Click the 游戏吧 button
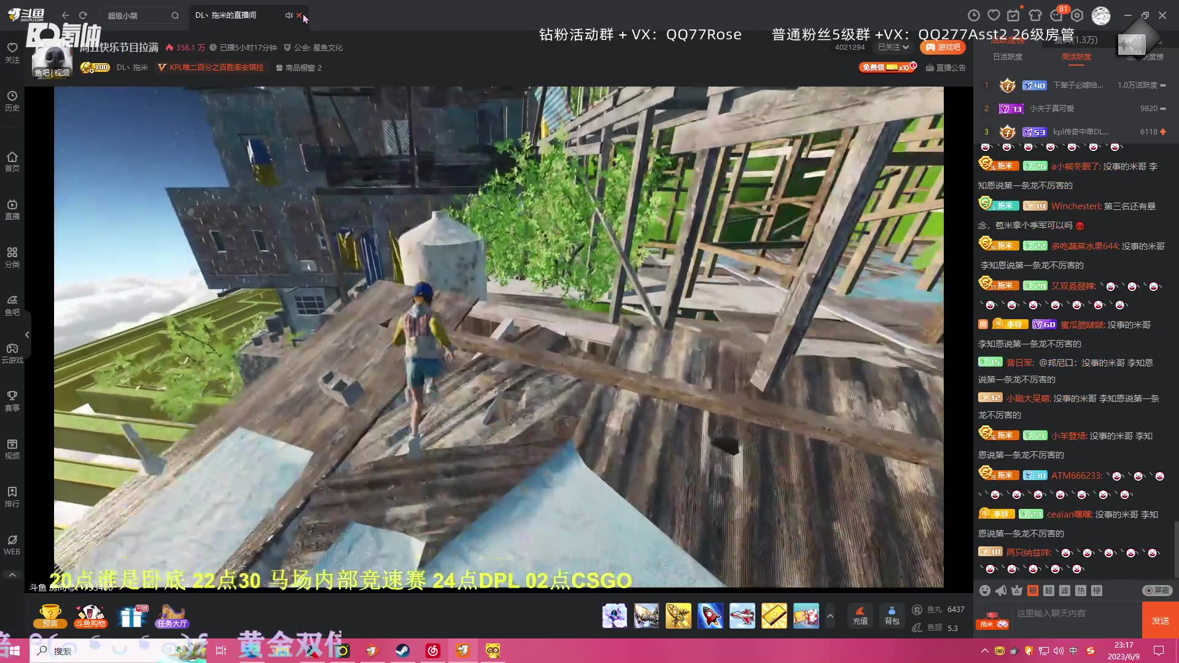Screen dimensions: 1179x663 click(943, 47)
